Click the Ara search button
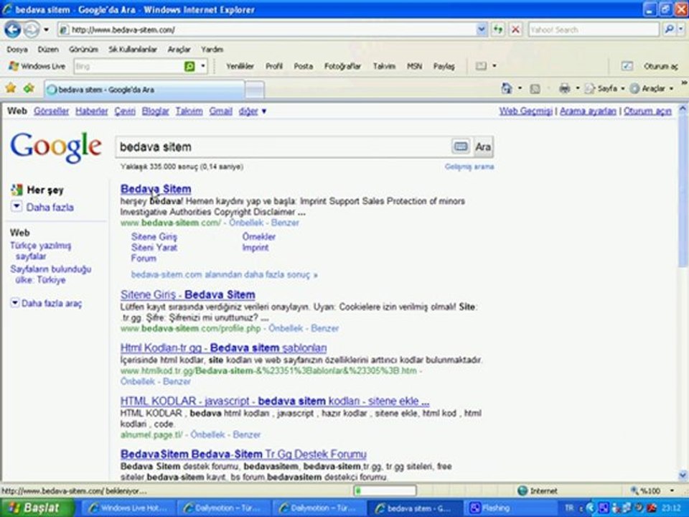 pyautogui.click(x=482, y=146)
